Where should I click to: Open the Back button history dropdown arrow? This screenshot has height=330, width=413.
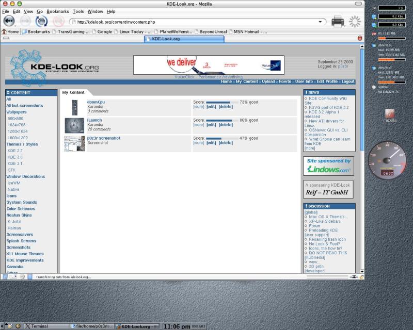(15, 25)
